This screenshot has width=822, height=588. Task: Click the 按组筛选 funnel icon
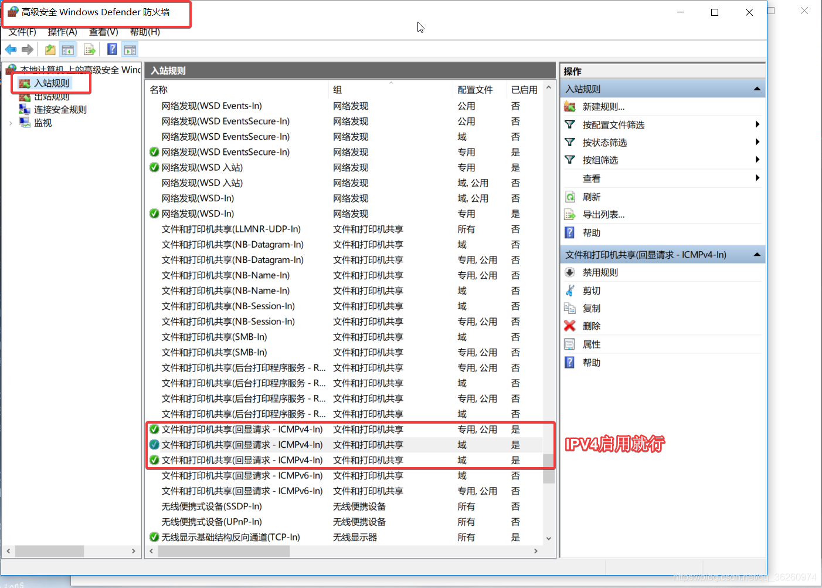pyautogui.click(x=569, y=160)
